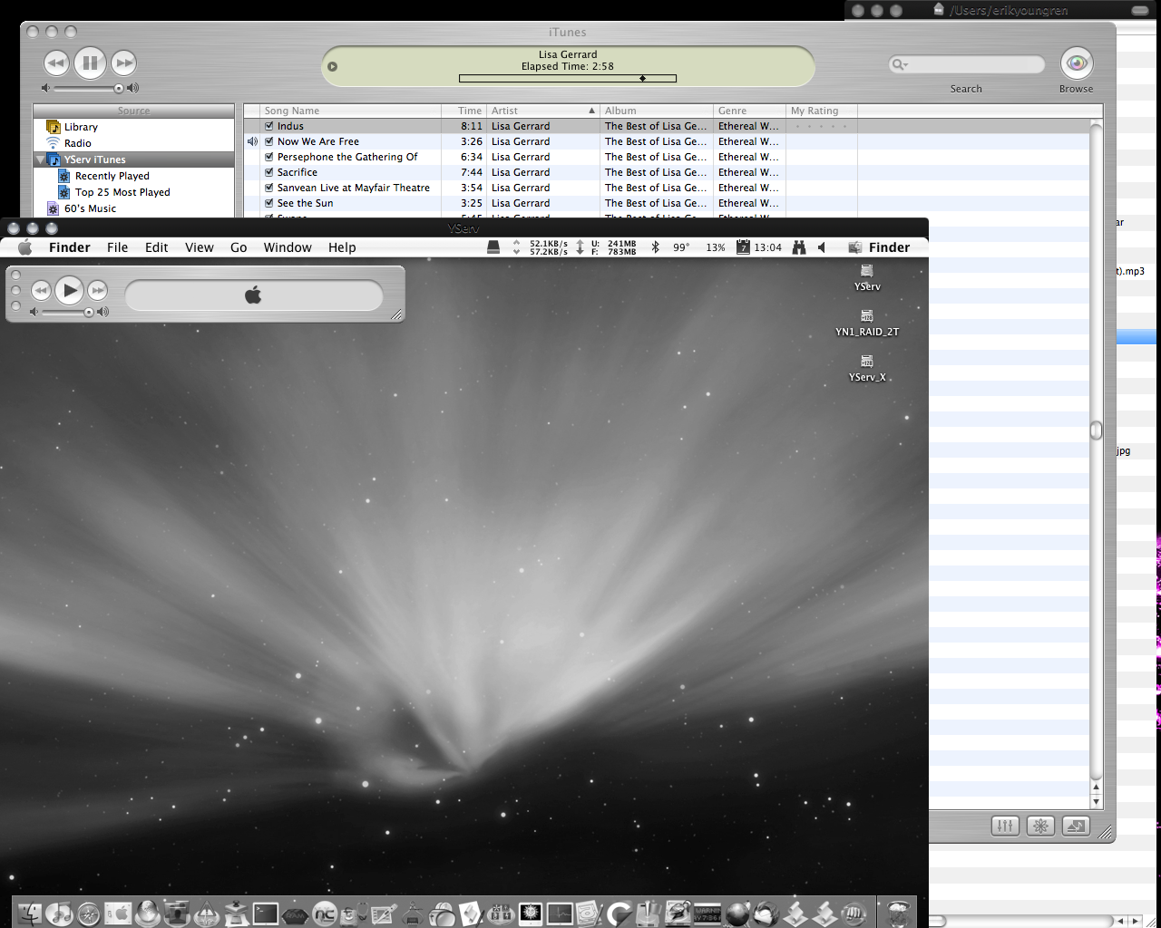1161x928 pixels.
Task: Open the Go menu
Action: pos(239,247)
